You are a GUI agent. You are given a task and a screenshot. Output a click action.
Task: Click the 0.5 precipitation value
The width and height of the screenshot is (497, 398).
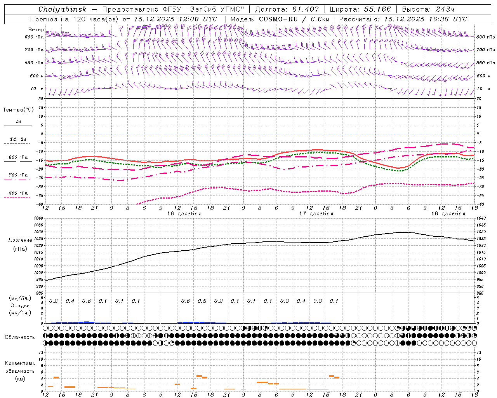(x=202, y=301)
